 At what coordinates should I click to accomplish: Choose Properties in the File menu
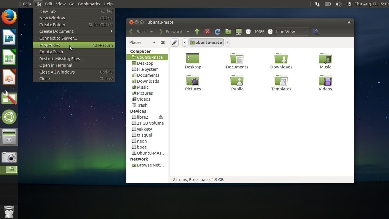(x=74, y=45)
